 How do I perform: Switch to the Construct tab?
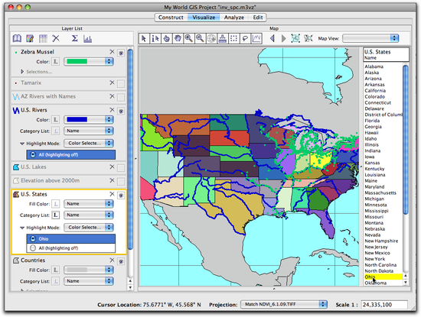(171, 18)
